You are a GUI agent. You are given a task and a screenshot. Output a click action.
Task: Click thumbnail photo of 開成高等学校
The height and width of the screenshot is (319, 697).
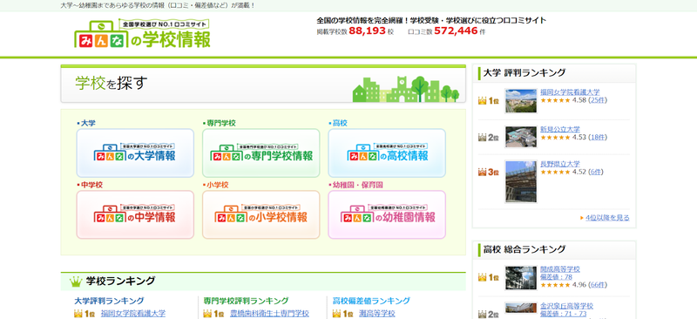[x=521, y=278]
